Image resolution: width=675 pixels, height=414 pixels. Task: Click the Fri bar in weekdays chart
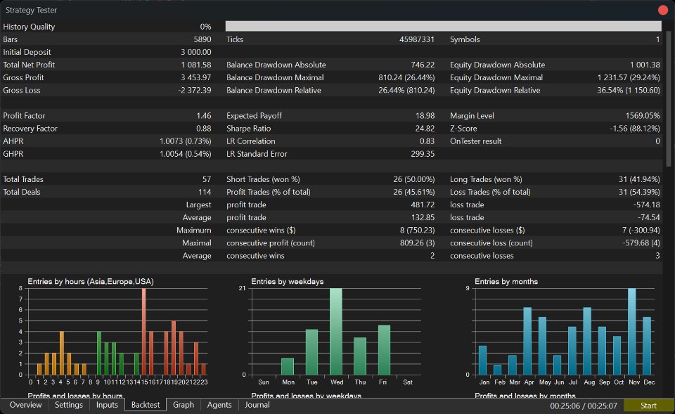coord(385,350)
